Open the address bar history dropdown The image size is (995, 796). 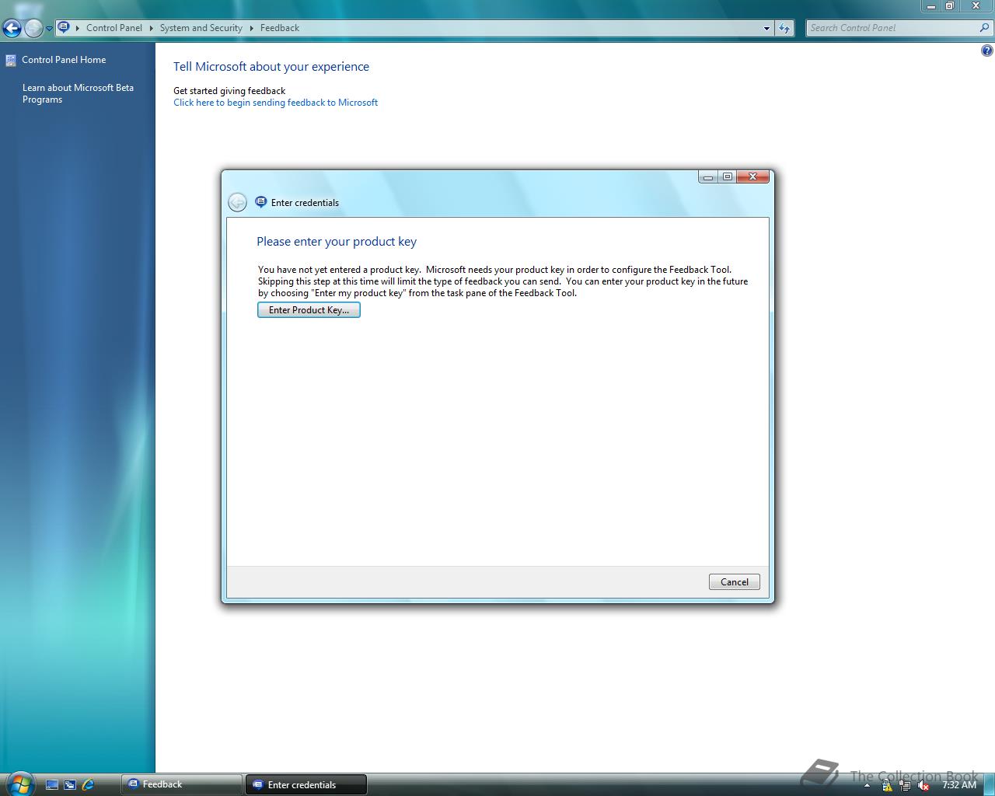click(x=766, y=27)
